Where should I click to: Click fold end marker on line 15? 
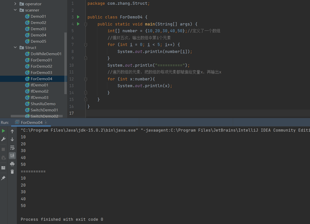pos(86,99)
